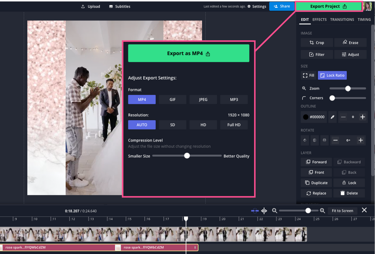Click Fit to Screen
The height and width of the screenshot is (254, 375).
342,211
